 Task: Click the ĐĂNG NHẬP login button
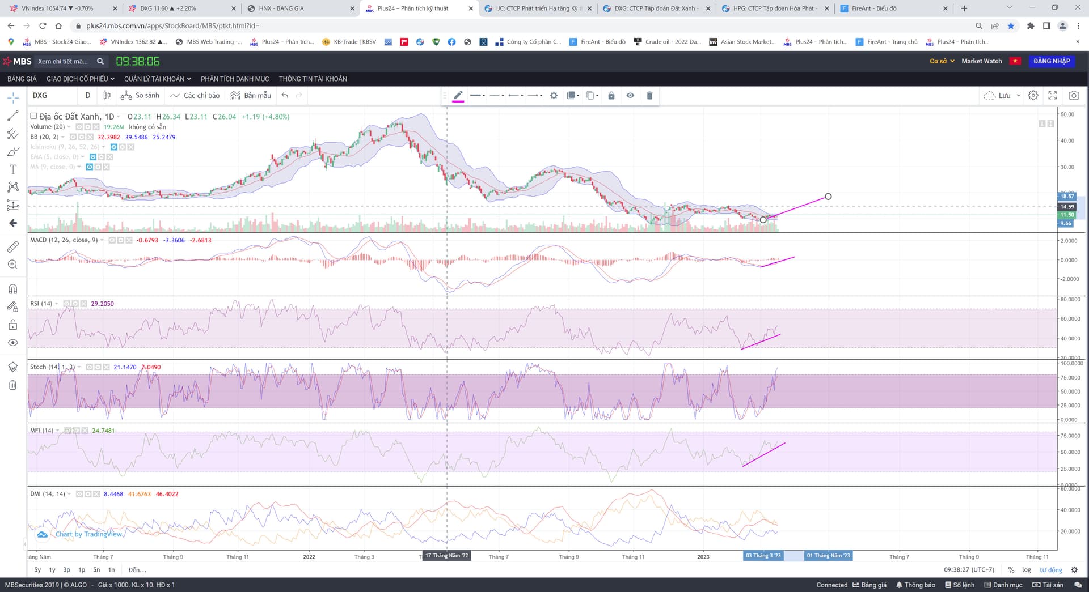click(x=1051, y=61)
